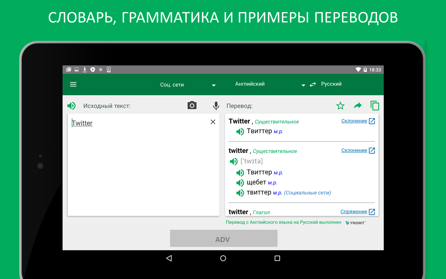Screen dimensions: 446x279
Task: Share the translation result
Action: tap(358, 105)
